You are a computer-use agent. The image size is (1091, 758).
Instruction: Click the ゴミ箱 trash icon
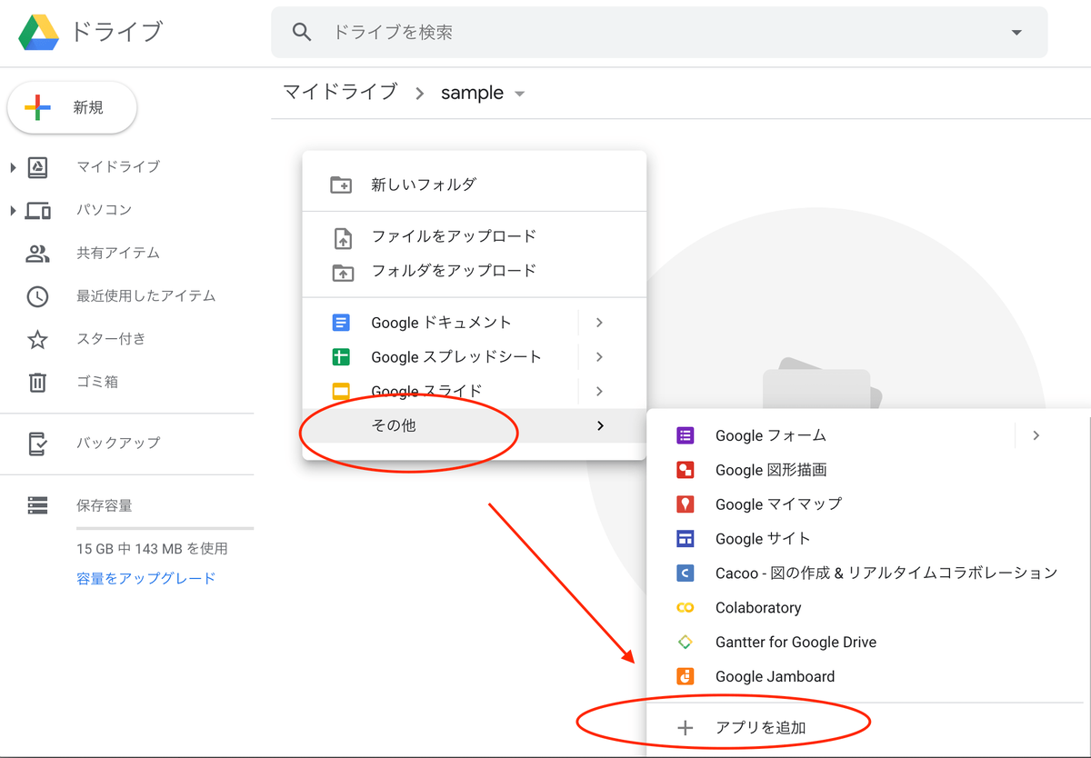37,382
